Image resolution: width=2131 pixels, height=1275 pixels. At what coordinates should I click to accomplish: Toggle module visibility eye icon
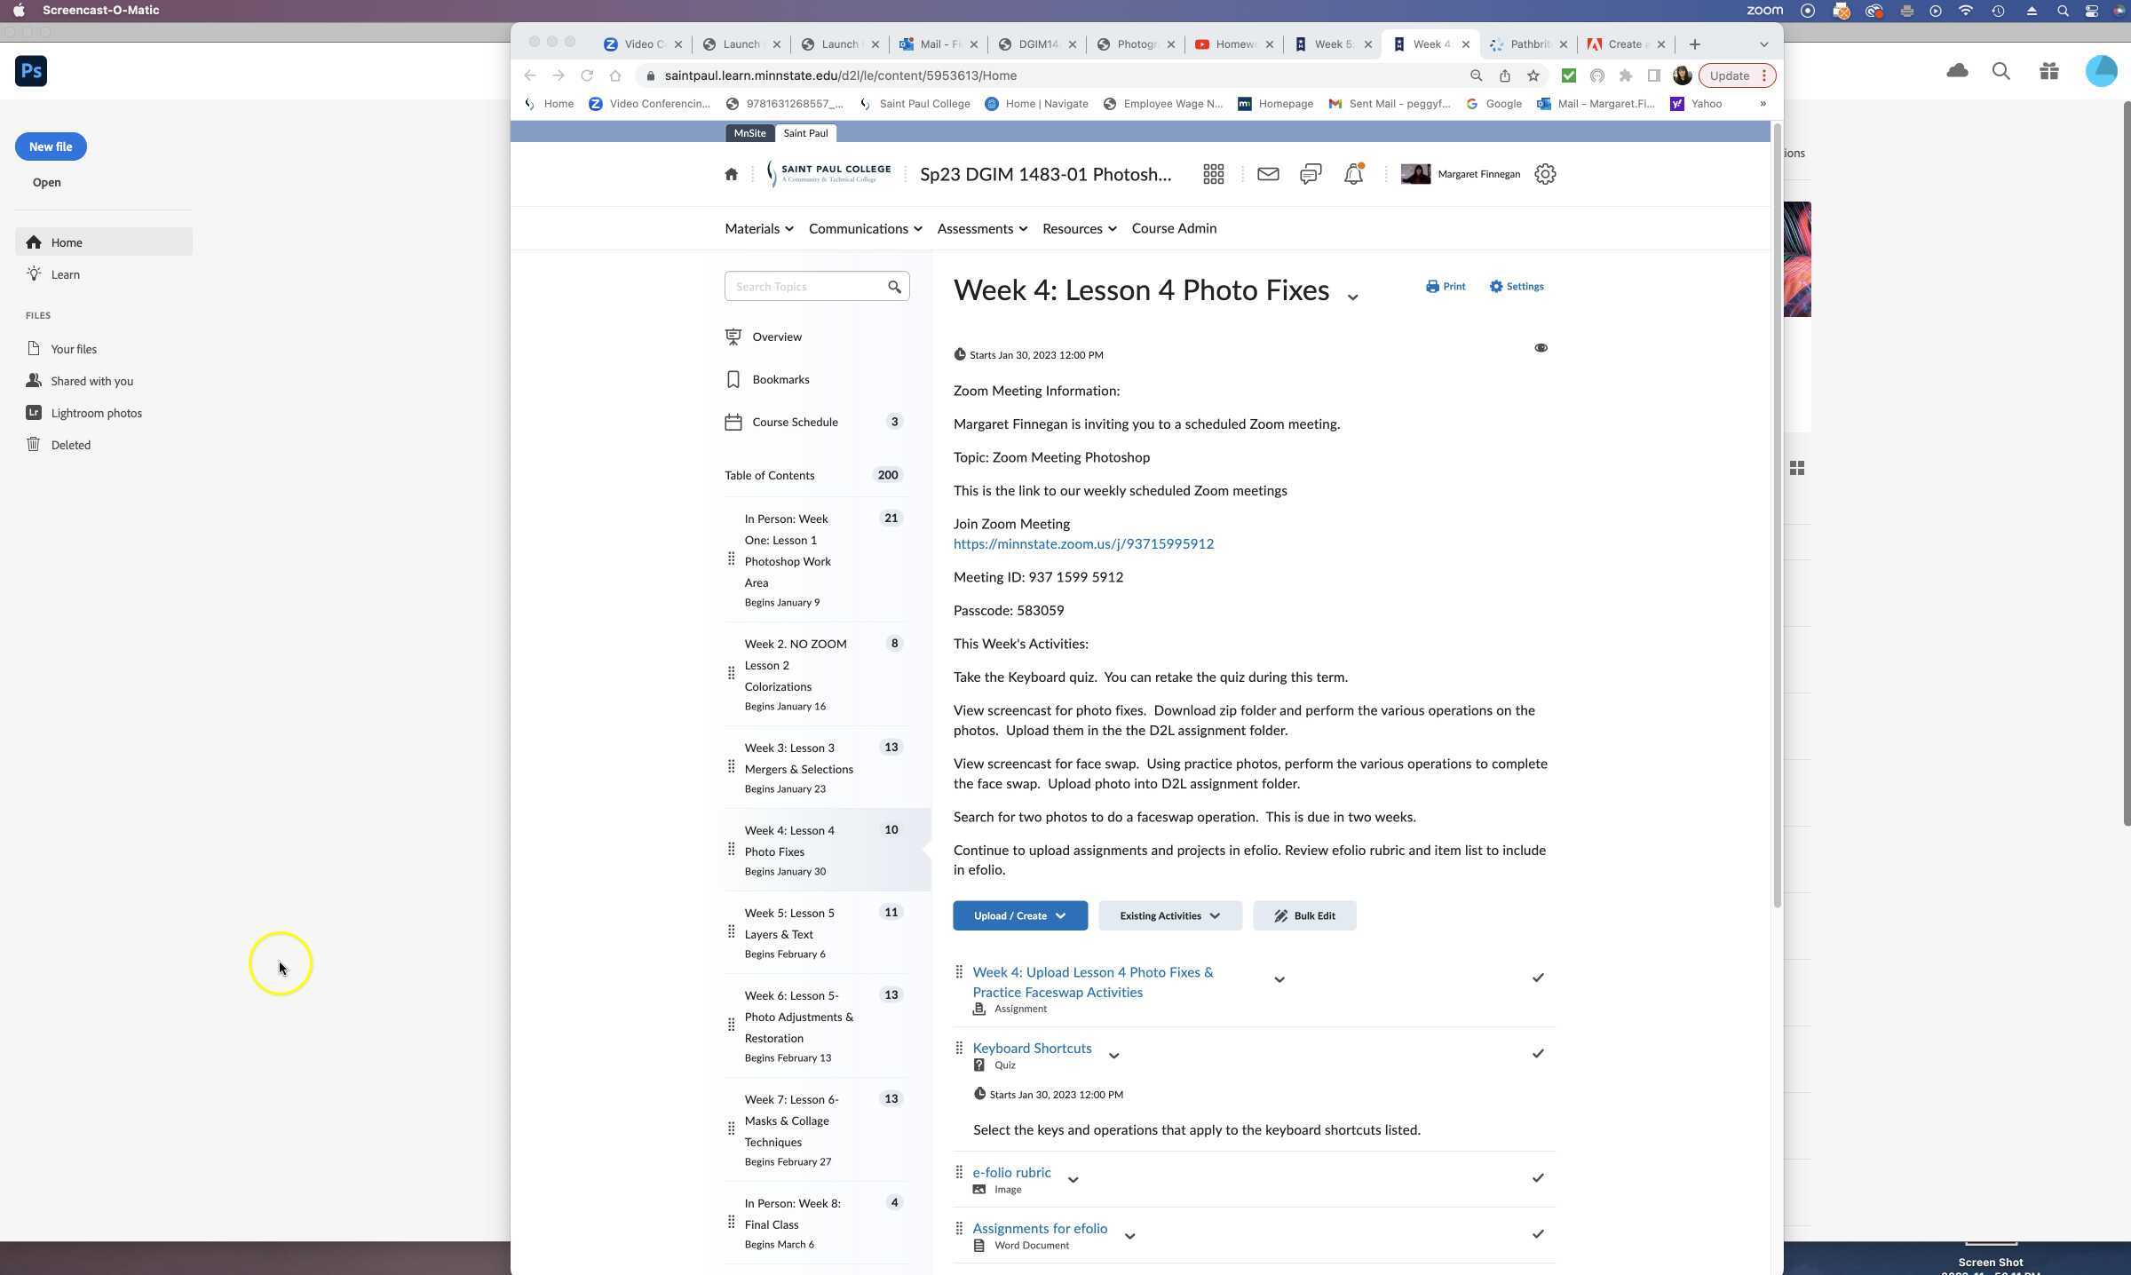pos(1541,348)
